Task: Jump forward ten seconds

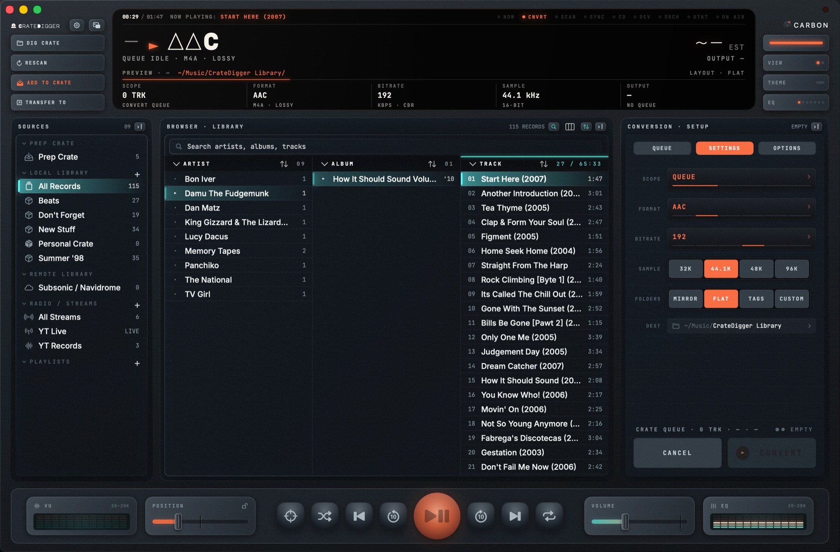Action: 481,516
